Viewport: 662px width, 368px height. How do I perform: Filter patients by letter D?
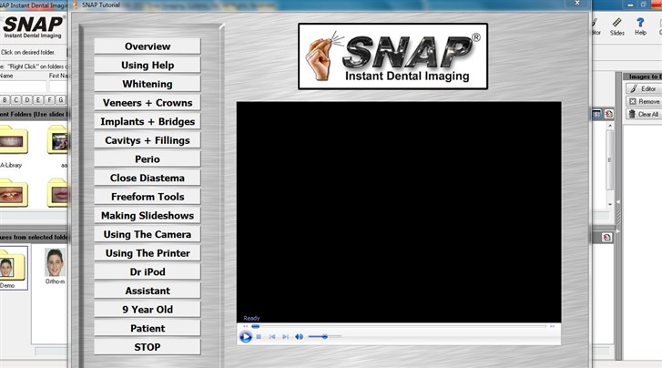[x=27, y=99]
